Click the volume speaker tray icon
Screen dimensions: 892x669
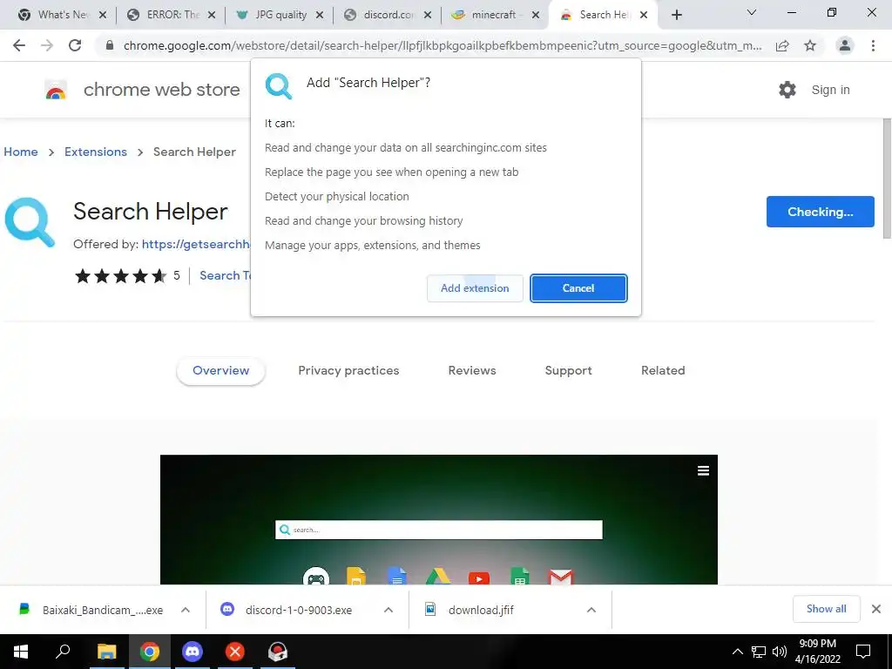coord(780,652)
